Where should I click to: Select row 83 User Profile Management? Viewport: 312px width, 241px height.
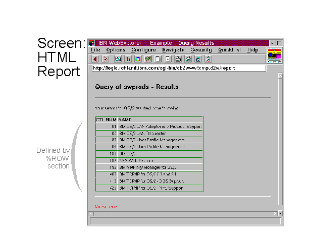[x=149, y=140]
